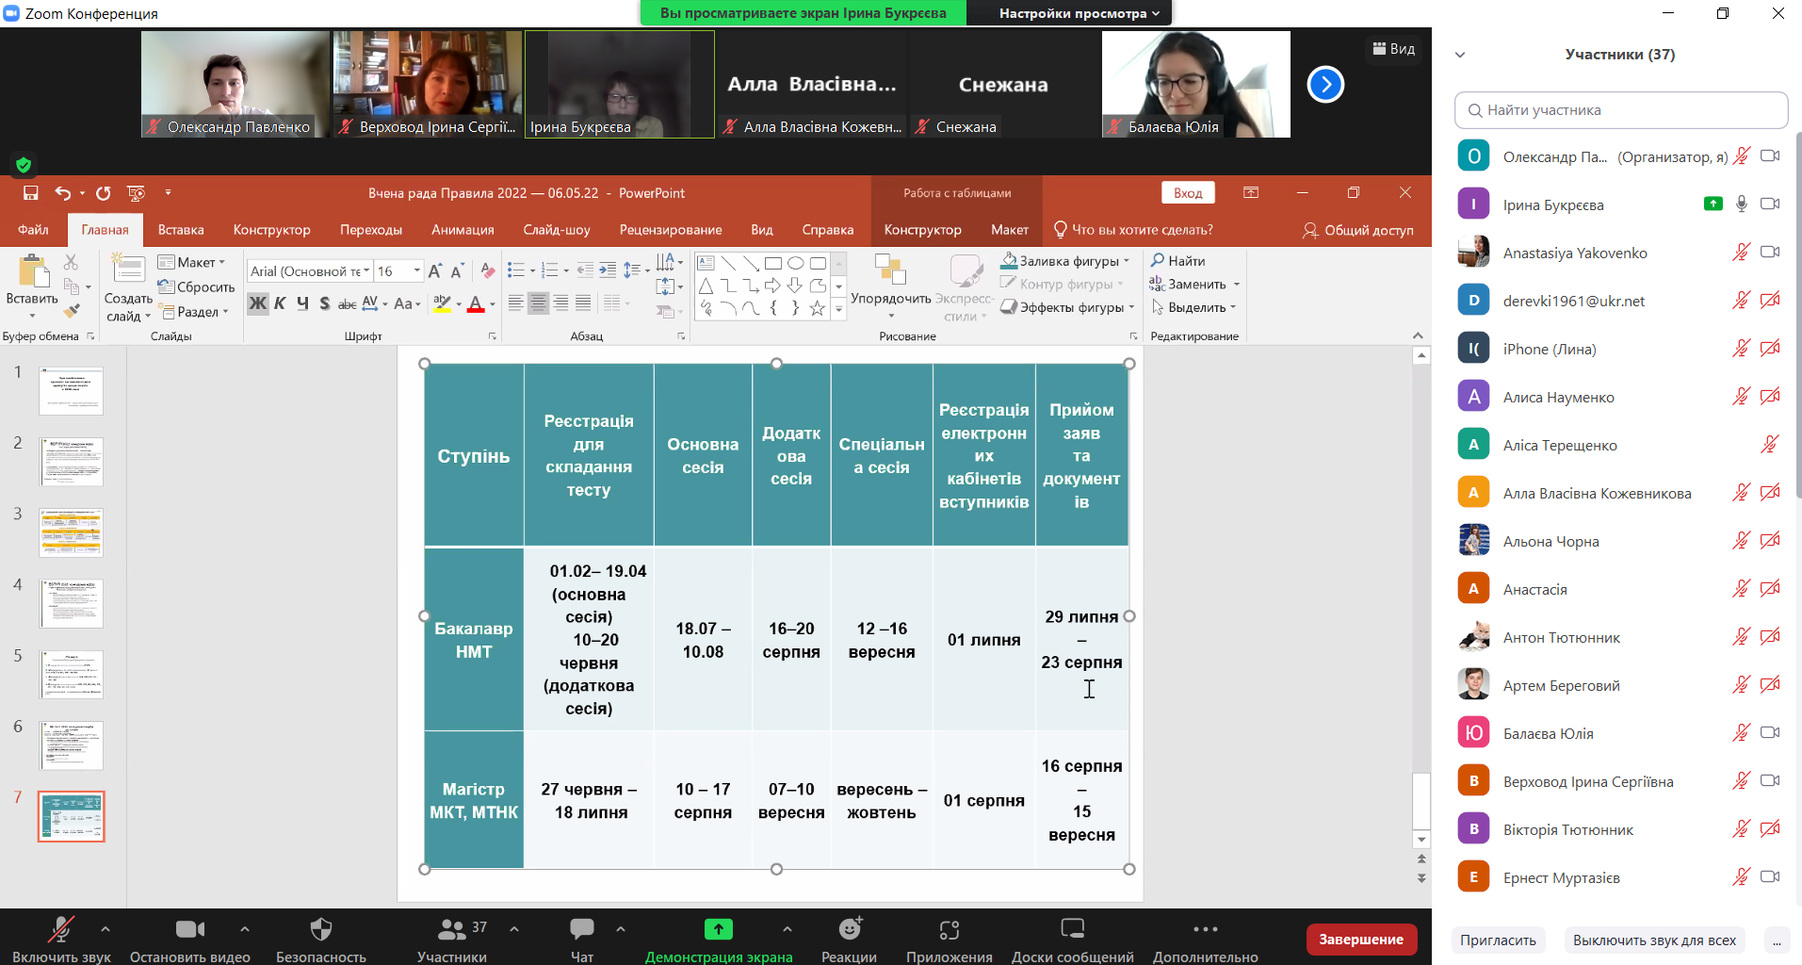Click the Reactions icon in Zoom toolbar
Image resolution: width=1802 pixels, height=965 pixels.
point(850,930)
